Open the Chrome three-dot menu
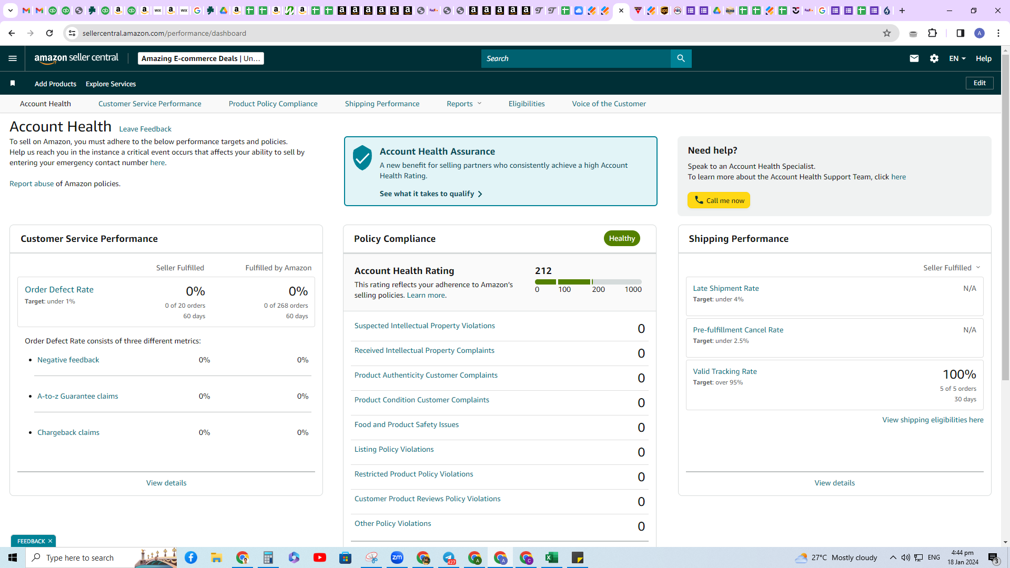The height and width of the screenshot is (568, 1010). [x=998, y=33]
